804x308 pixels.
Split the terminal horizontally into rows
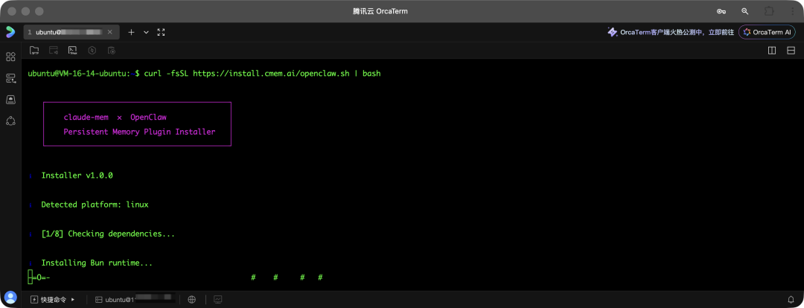pyautogui.click(x=791, y=51)
